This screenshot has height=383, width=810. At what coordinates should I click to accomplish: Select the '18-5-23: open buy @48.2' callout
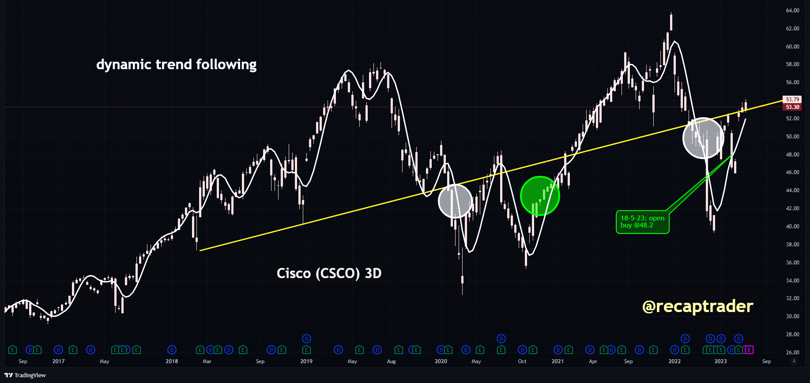(x=642, y=222)
